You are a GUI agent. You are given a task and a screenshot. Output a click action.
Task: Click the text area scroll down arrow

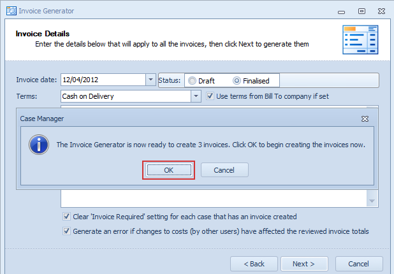372,201
